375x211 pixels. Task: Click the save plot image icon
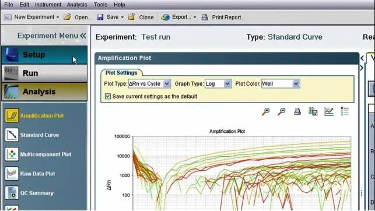point(313,111)
